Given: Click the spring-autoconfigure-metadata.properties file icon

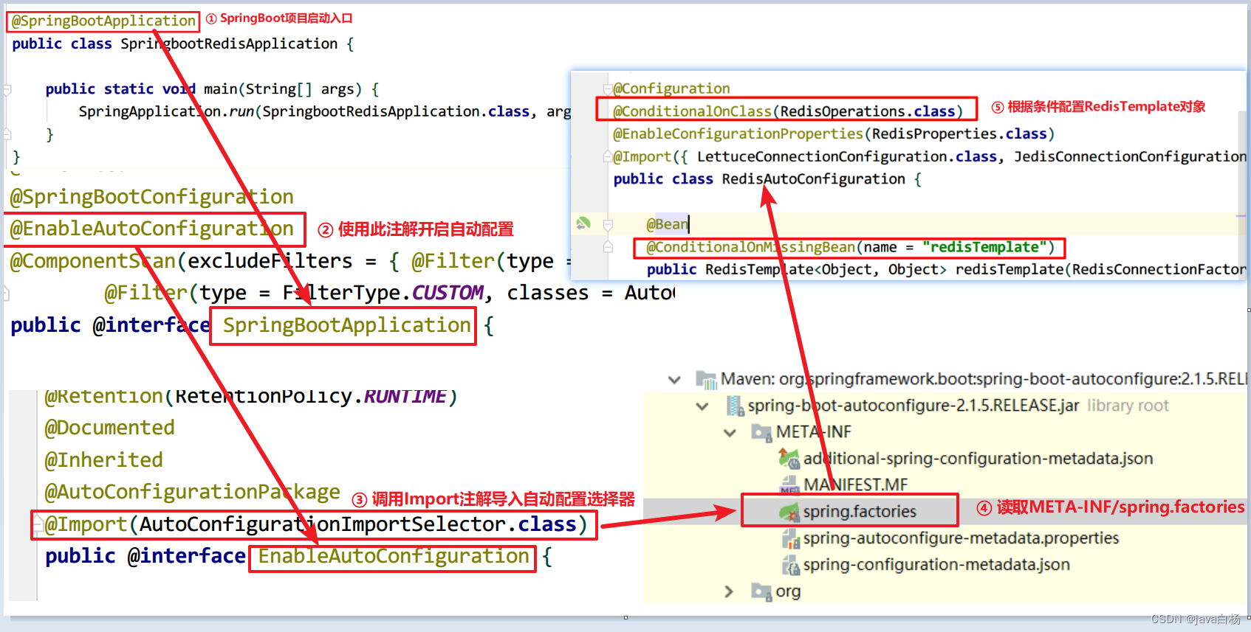Looking at the screenshot, I should (791, 538).
